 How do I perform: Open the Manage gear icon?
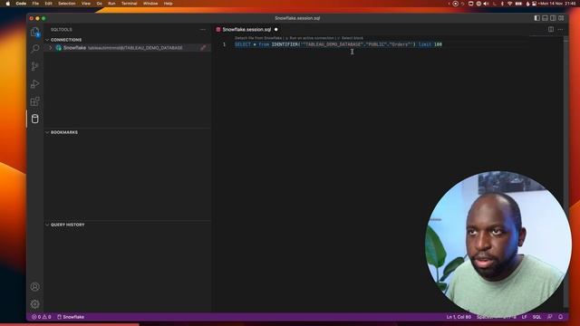click(35, 304)
